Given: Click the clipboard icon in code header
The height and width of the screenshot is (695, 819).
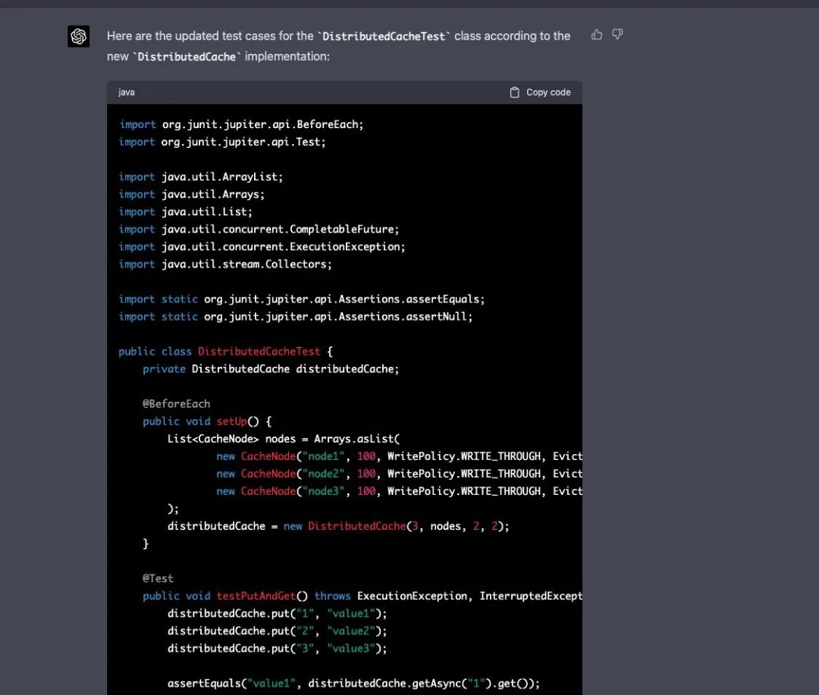Looking at the screenshot, I should [514, 92].
